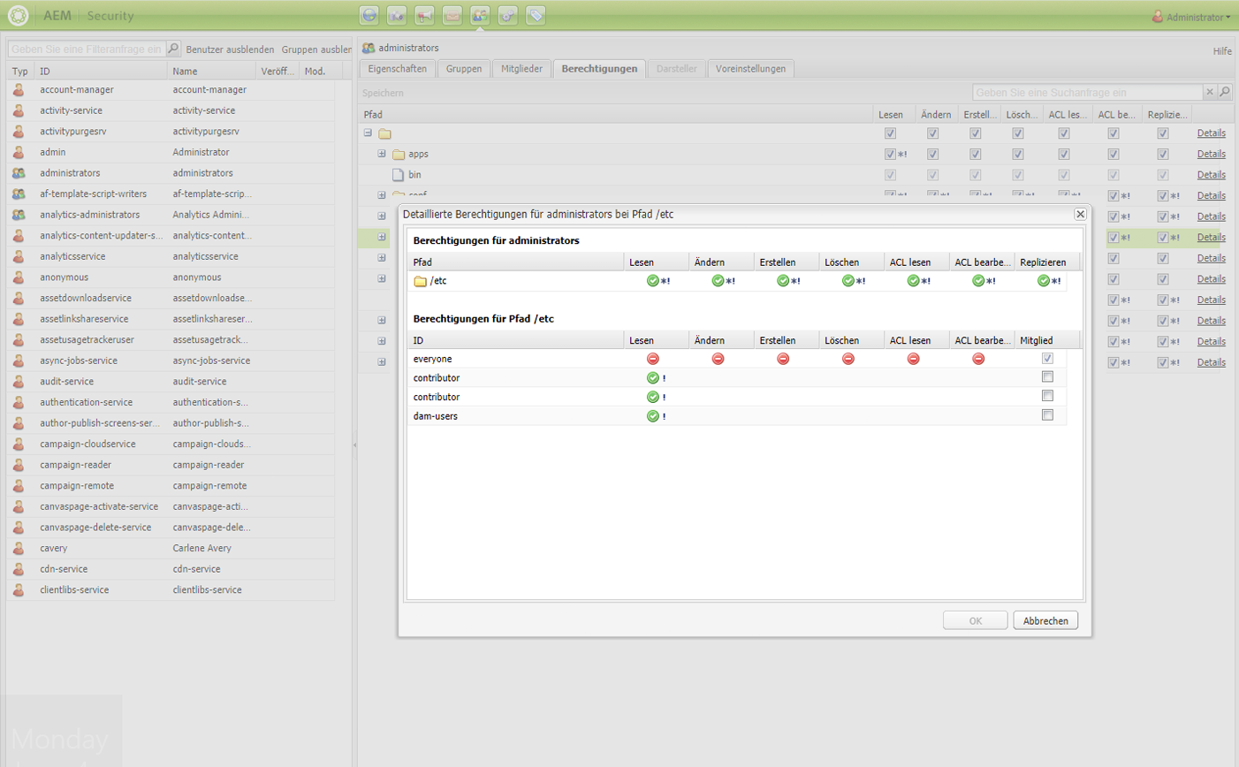Click the AEM logo icon

click(x=18, y=15)
